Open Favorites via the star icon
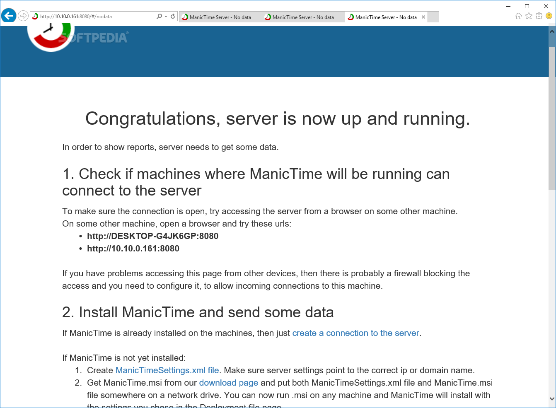Screen dimensions: 556x408 tap(529, 16)
